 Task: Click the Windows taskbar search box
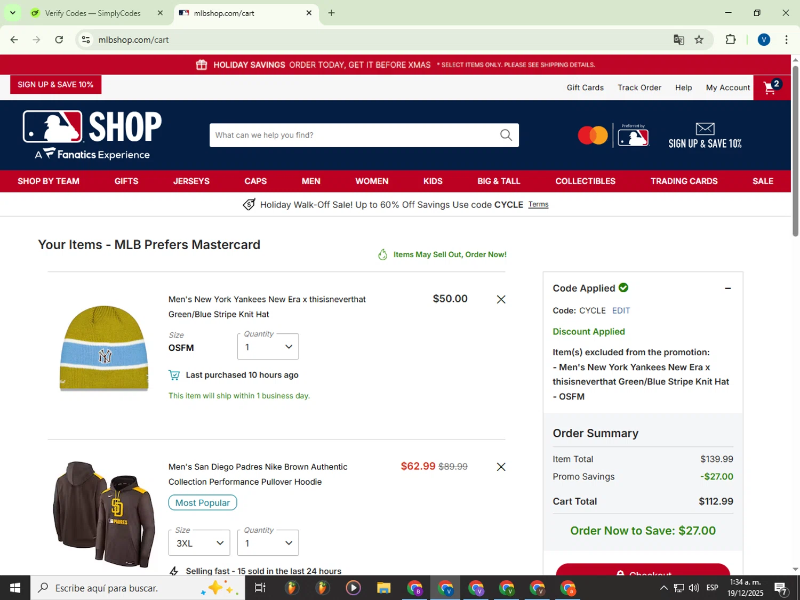tap(138, 588)
